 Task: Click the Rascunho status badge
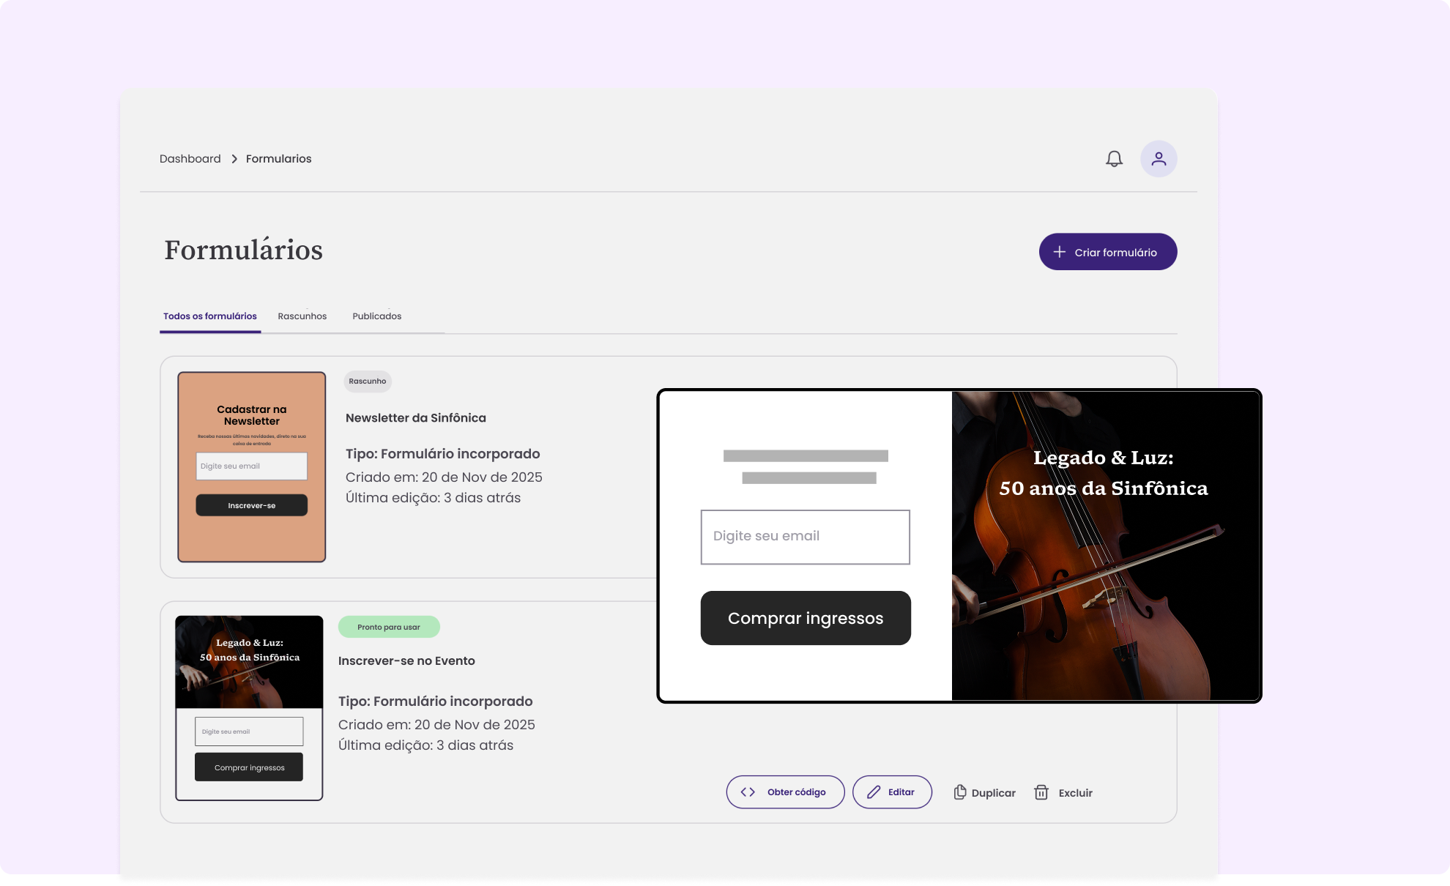click(367, 381)
